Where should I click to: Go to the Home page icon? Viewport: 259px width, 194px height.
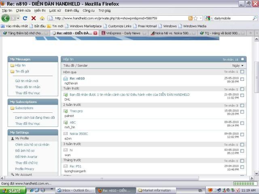[x=42, y=18]
